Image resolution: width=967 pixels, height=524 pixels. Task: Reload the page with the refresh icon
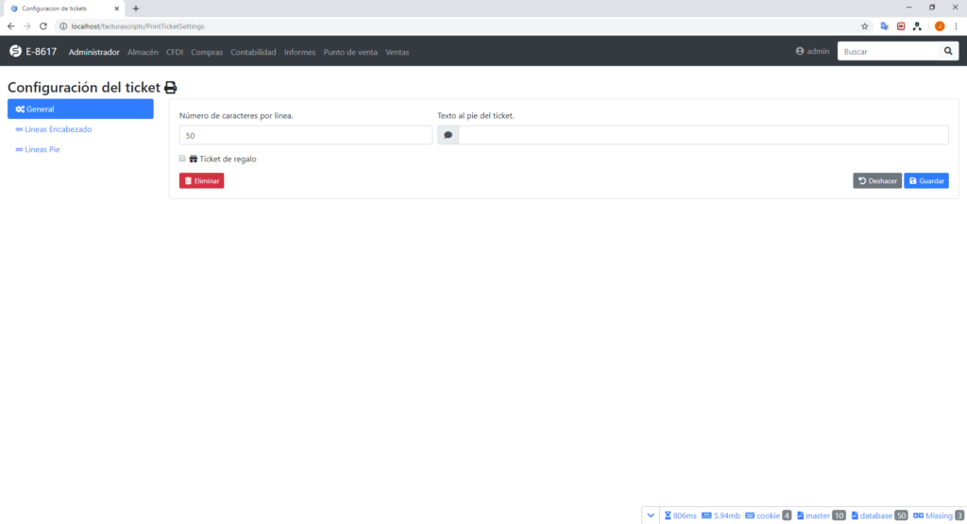43,26
